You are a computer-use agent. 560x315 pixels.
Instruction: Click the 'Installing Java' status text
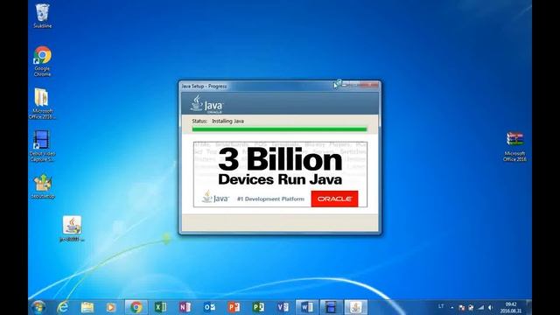click(x=227, y=121)
